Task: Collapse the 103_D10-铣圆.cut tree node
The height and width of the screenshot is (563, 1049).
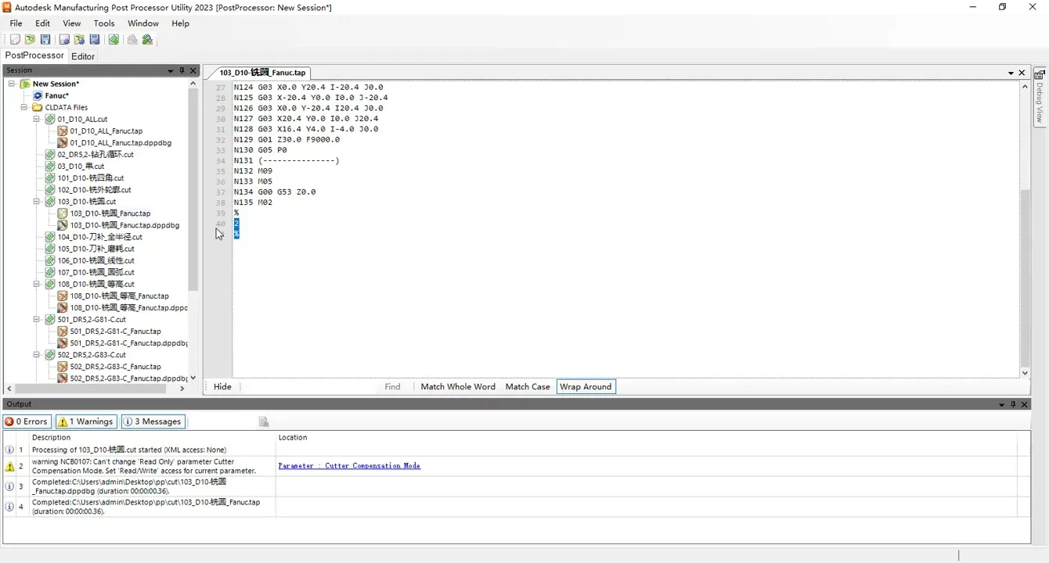Action: [37, 202]
